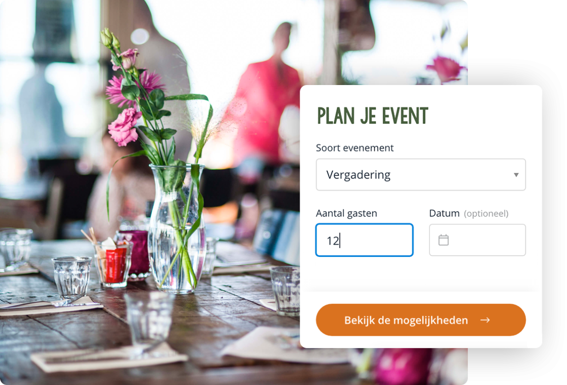The height and width of the screenshot is (385, 567).
Task: Click the right arrow icon in orange button
Action: tap(485, 320)
